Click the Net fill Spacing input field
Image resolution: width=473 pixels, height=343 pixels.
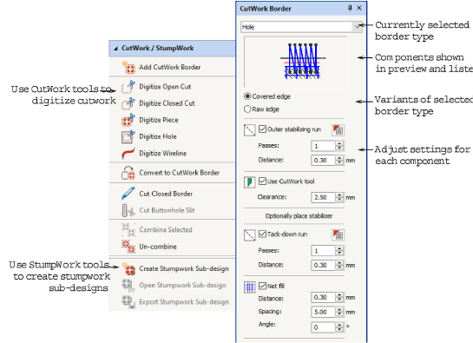[324, 312]
